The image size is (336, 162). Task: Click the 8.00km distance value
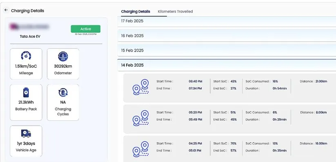pyautogui.click(x=321, y=113)
